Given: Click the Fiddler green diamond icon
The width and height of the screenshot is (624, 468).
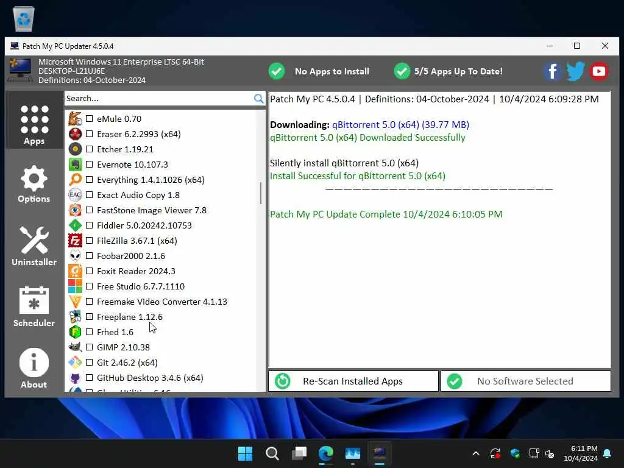Looking at the screenshot, I should pyautogui.click(x=75, y=225).
